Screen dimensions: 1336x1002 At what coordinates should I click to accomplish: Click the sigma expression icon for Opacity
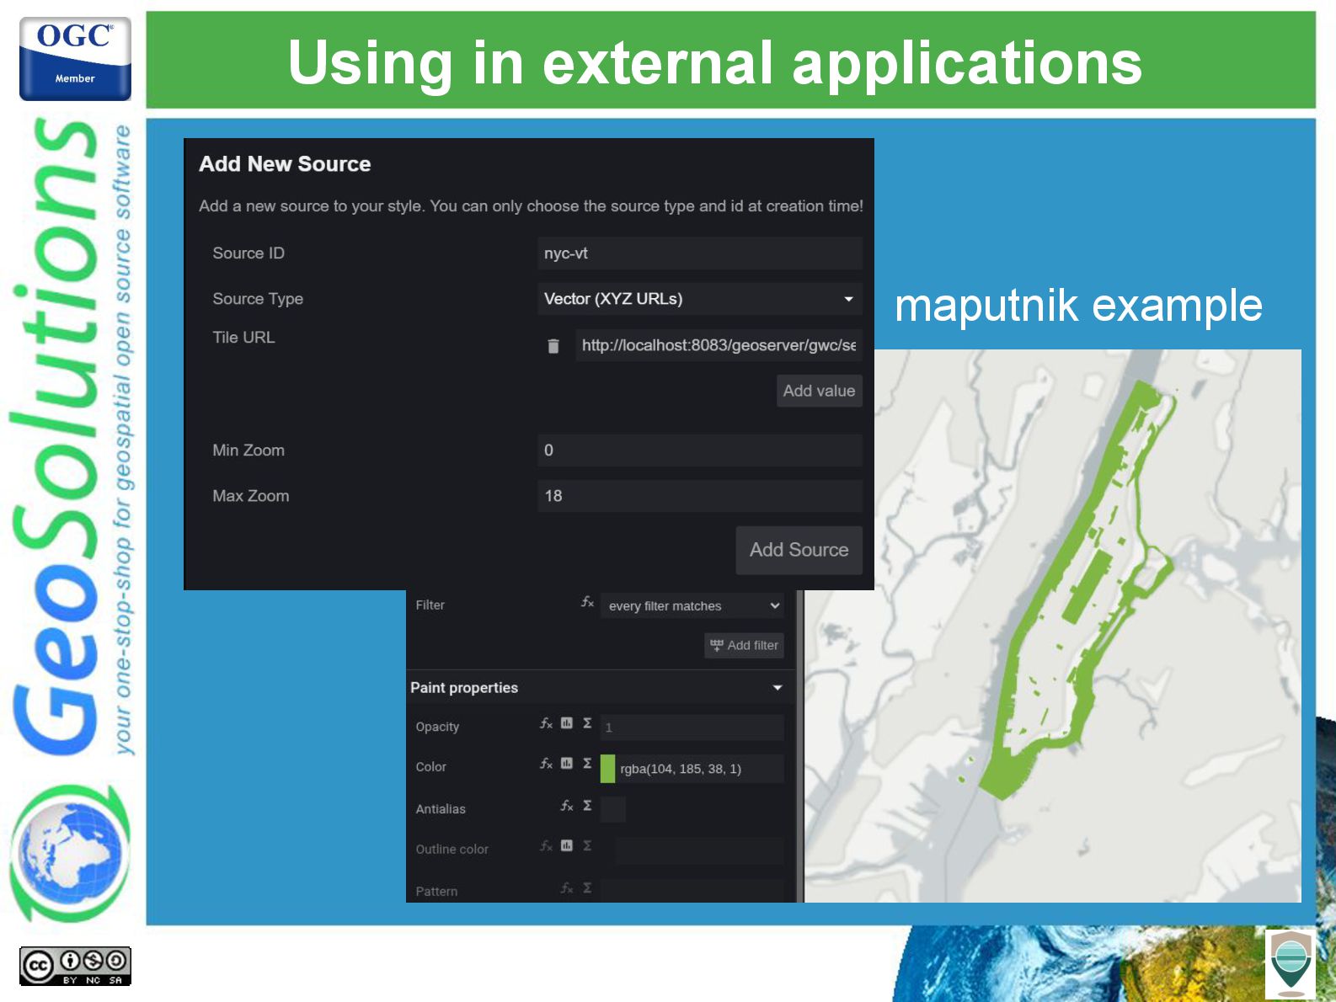pos(587,723)
